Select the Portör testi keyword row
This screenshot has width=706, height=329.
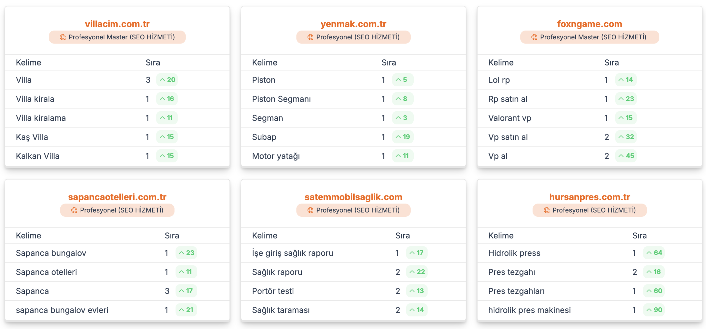click(x=353, y=291)
